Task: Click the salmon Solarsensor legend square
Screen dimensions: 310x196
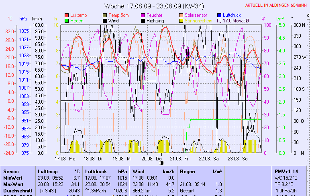Action: 181,15
